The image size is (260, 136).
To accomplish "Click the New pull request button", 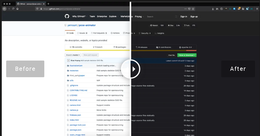I will pos(90,55).
